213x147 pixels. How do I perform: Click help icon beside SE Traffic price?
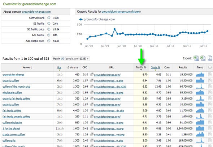(x=49, y=29)
